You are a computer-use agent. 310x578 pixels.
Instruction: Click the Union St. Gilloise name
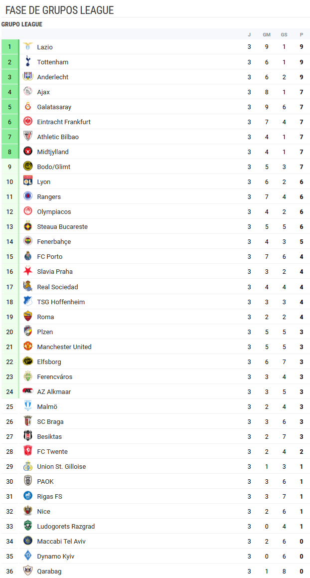tap(61, 467)
